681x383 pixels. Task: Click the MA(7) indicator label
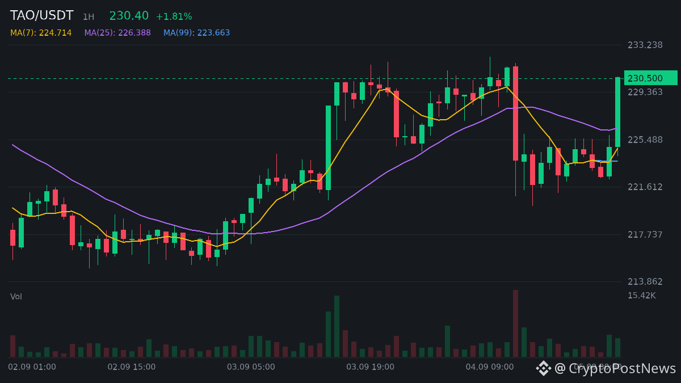41,33
